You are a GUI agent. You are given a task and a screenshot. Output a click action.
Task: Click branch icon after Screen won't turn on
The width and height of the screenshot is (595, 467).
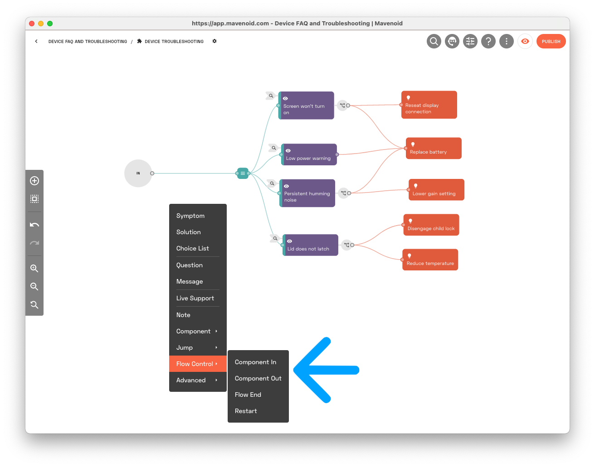click(x=342, y=105)
